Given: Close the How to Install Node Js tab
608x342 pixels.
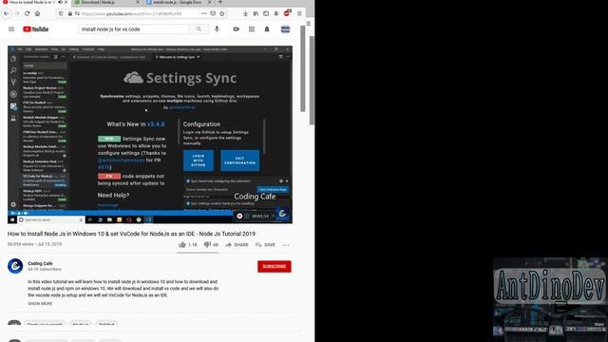Looking at the screenshot, I should click(x=66, y=2).
